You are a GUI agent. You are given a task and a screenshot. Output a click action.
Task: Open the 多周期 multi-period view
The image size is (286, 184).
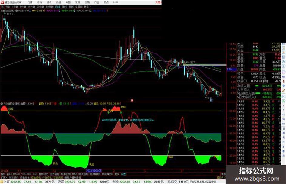pyautogui.click(x=79, y=7)
